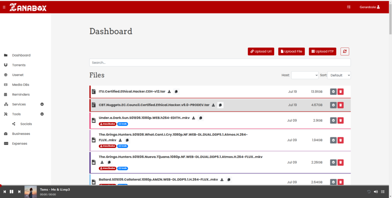Mute the audio player volume
392x198 pixels.
(376, 191)
